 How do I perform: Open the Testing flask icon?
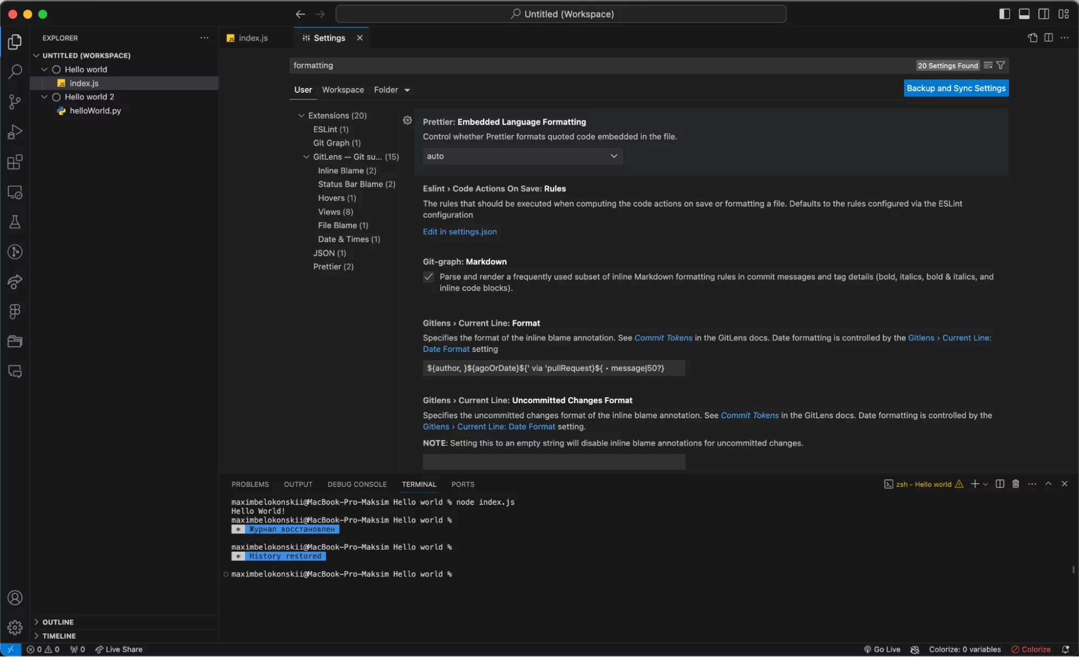(x=15, y=222)
